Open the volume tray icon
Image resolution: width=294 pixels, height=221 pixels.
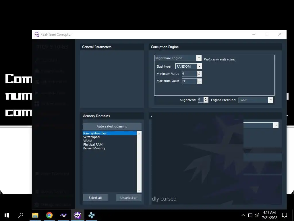click(257, 215)
